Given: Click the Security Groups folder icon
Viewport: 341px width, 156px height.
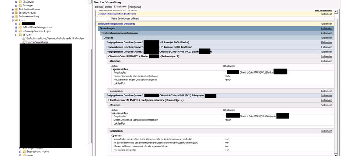Looking at the screenshot, I should click(x=16, y=13).
